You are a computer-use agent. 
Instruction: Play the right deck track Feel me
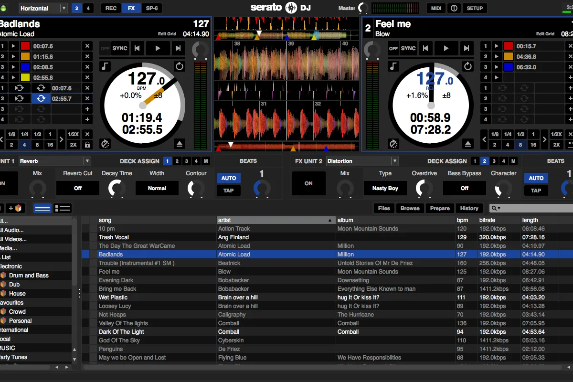[x=446, y=48]
